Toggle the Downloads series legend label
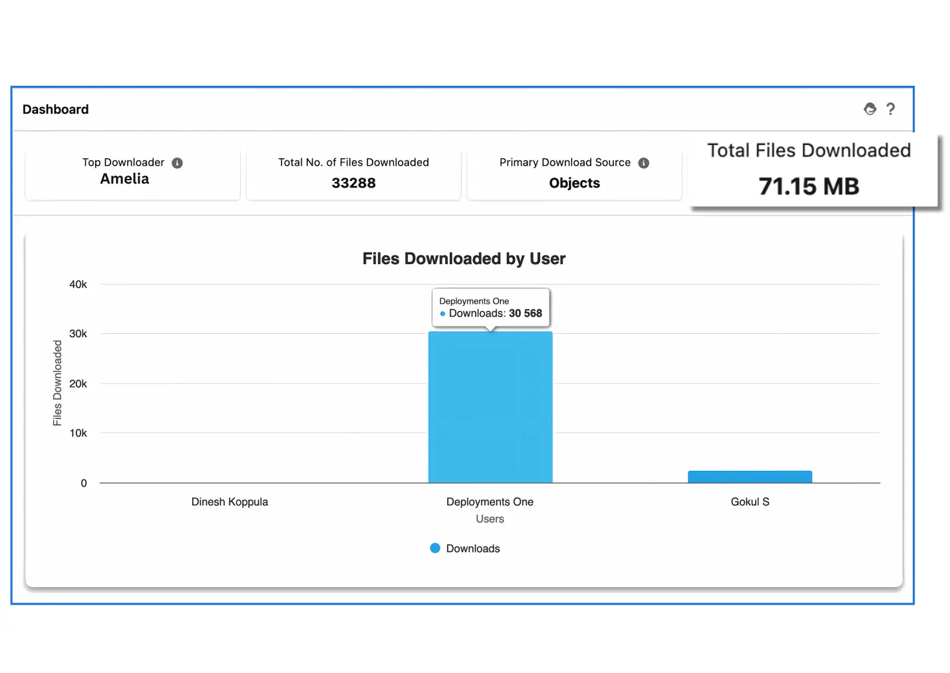The width and height of the screenshot is (950, 673). coord(472,549)
